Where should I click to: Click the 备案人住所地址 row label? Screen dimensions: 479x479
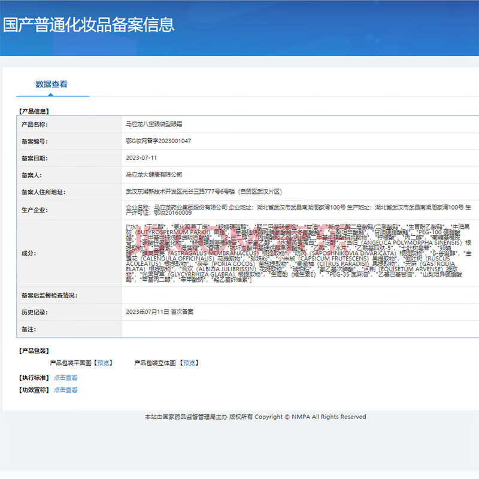(43, 192)
